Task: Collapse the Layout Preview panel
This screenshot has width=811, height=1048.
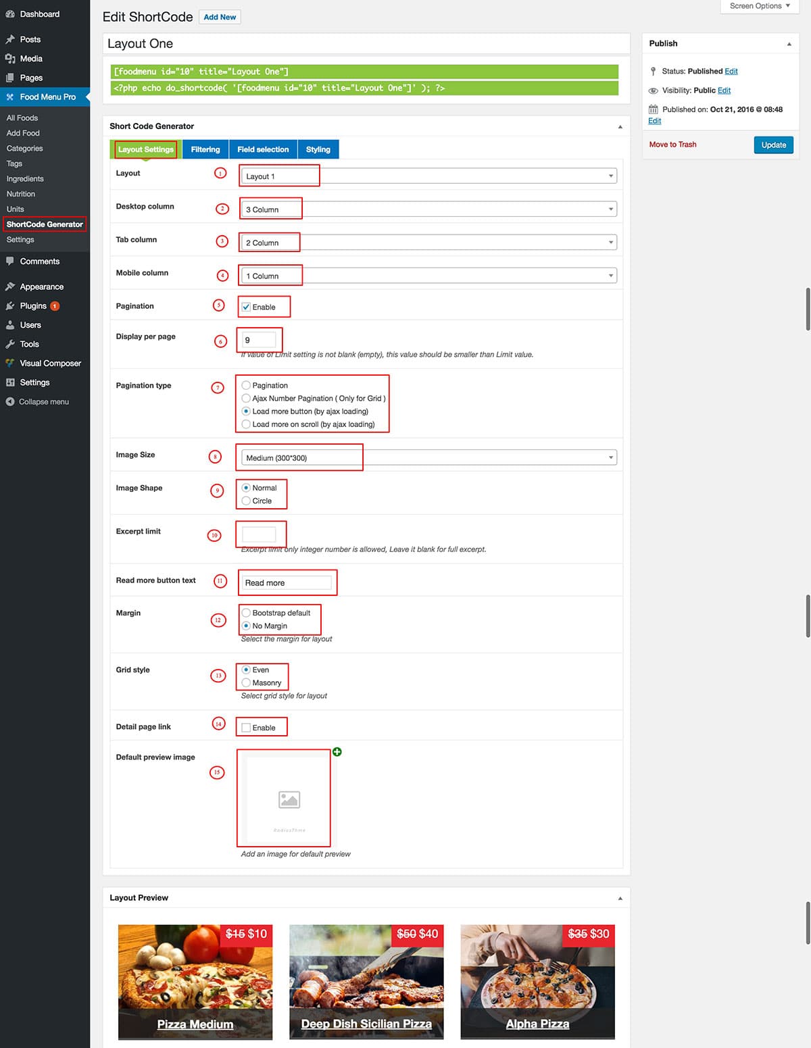Action: click(x=620, y=899)
